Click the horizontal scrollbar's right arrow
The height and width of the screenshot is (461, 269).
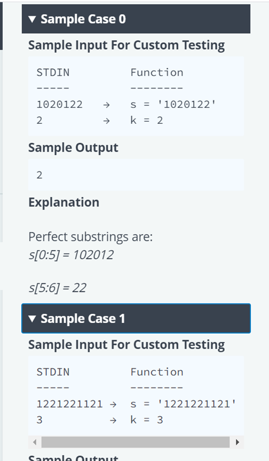click(238, 442)
